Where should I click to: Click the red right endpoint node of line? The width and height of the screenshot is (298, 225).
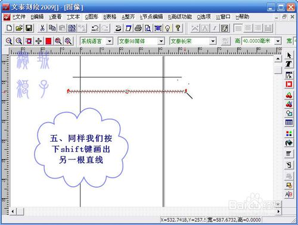pyautogui.click(x=186, y=91)
